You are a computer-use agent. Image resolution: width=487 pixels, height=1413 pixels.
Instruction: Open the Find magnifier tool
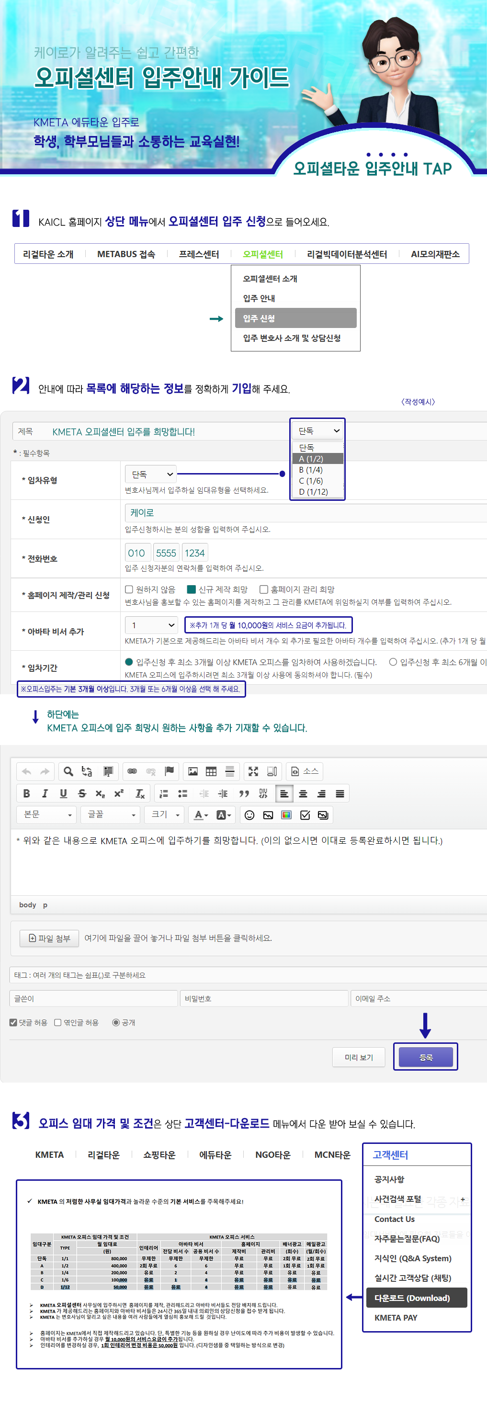pos(68,771)
